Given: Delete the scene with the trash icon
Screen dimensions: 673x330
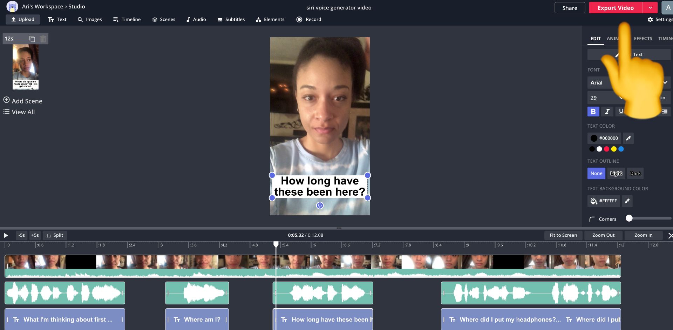Looking at the screenshot, I should tap(43, 39).
